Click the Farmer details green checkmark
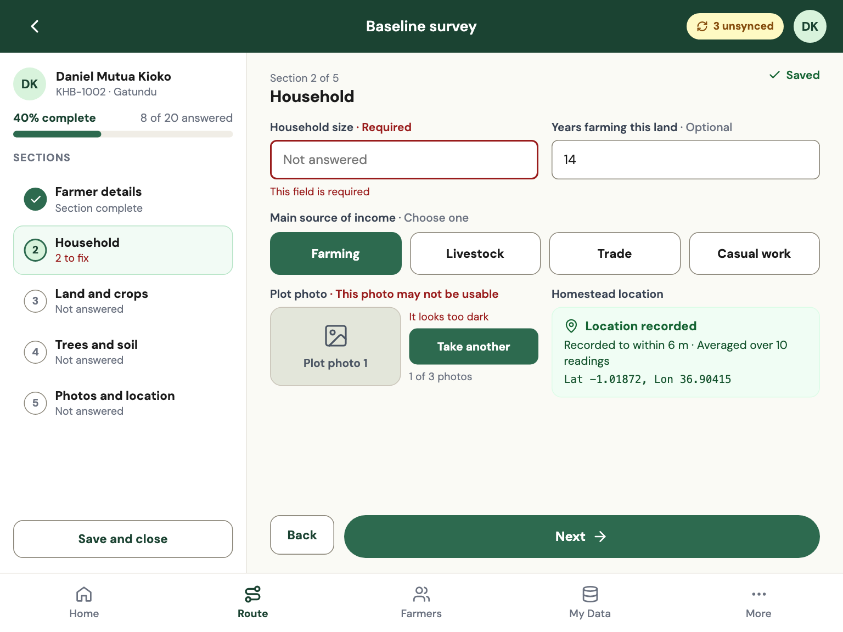Viewport: 843px width, 632px height. pyautogui.click(x=35, y=199)
